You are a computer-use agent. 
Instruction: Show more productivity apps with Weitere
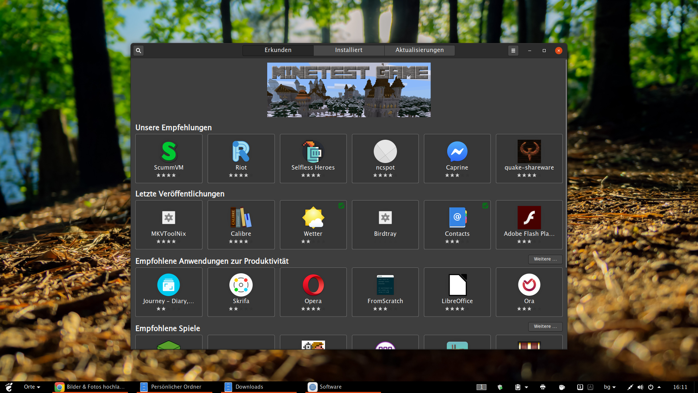[x=545, y=259]
